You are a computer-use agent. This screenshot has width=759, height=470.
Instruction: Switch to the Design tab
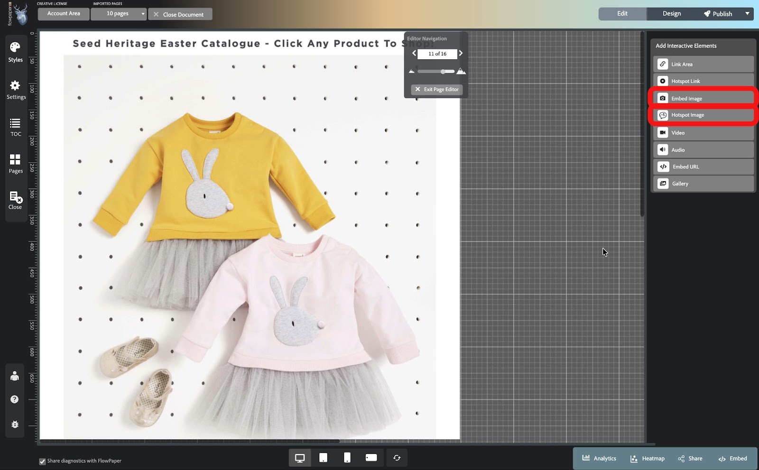pyautogui.click(x=671, y=14)
